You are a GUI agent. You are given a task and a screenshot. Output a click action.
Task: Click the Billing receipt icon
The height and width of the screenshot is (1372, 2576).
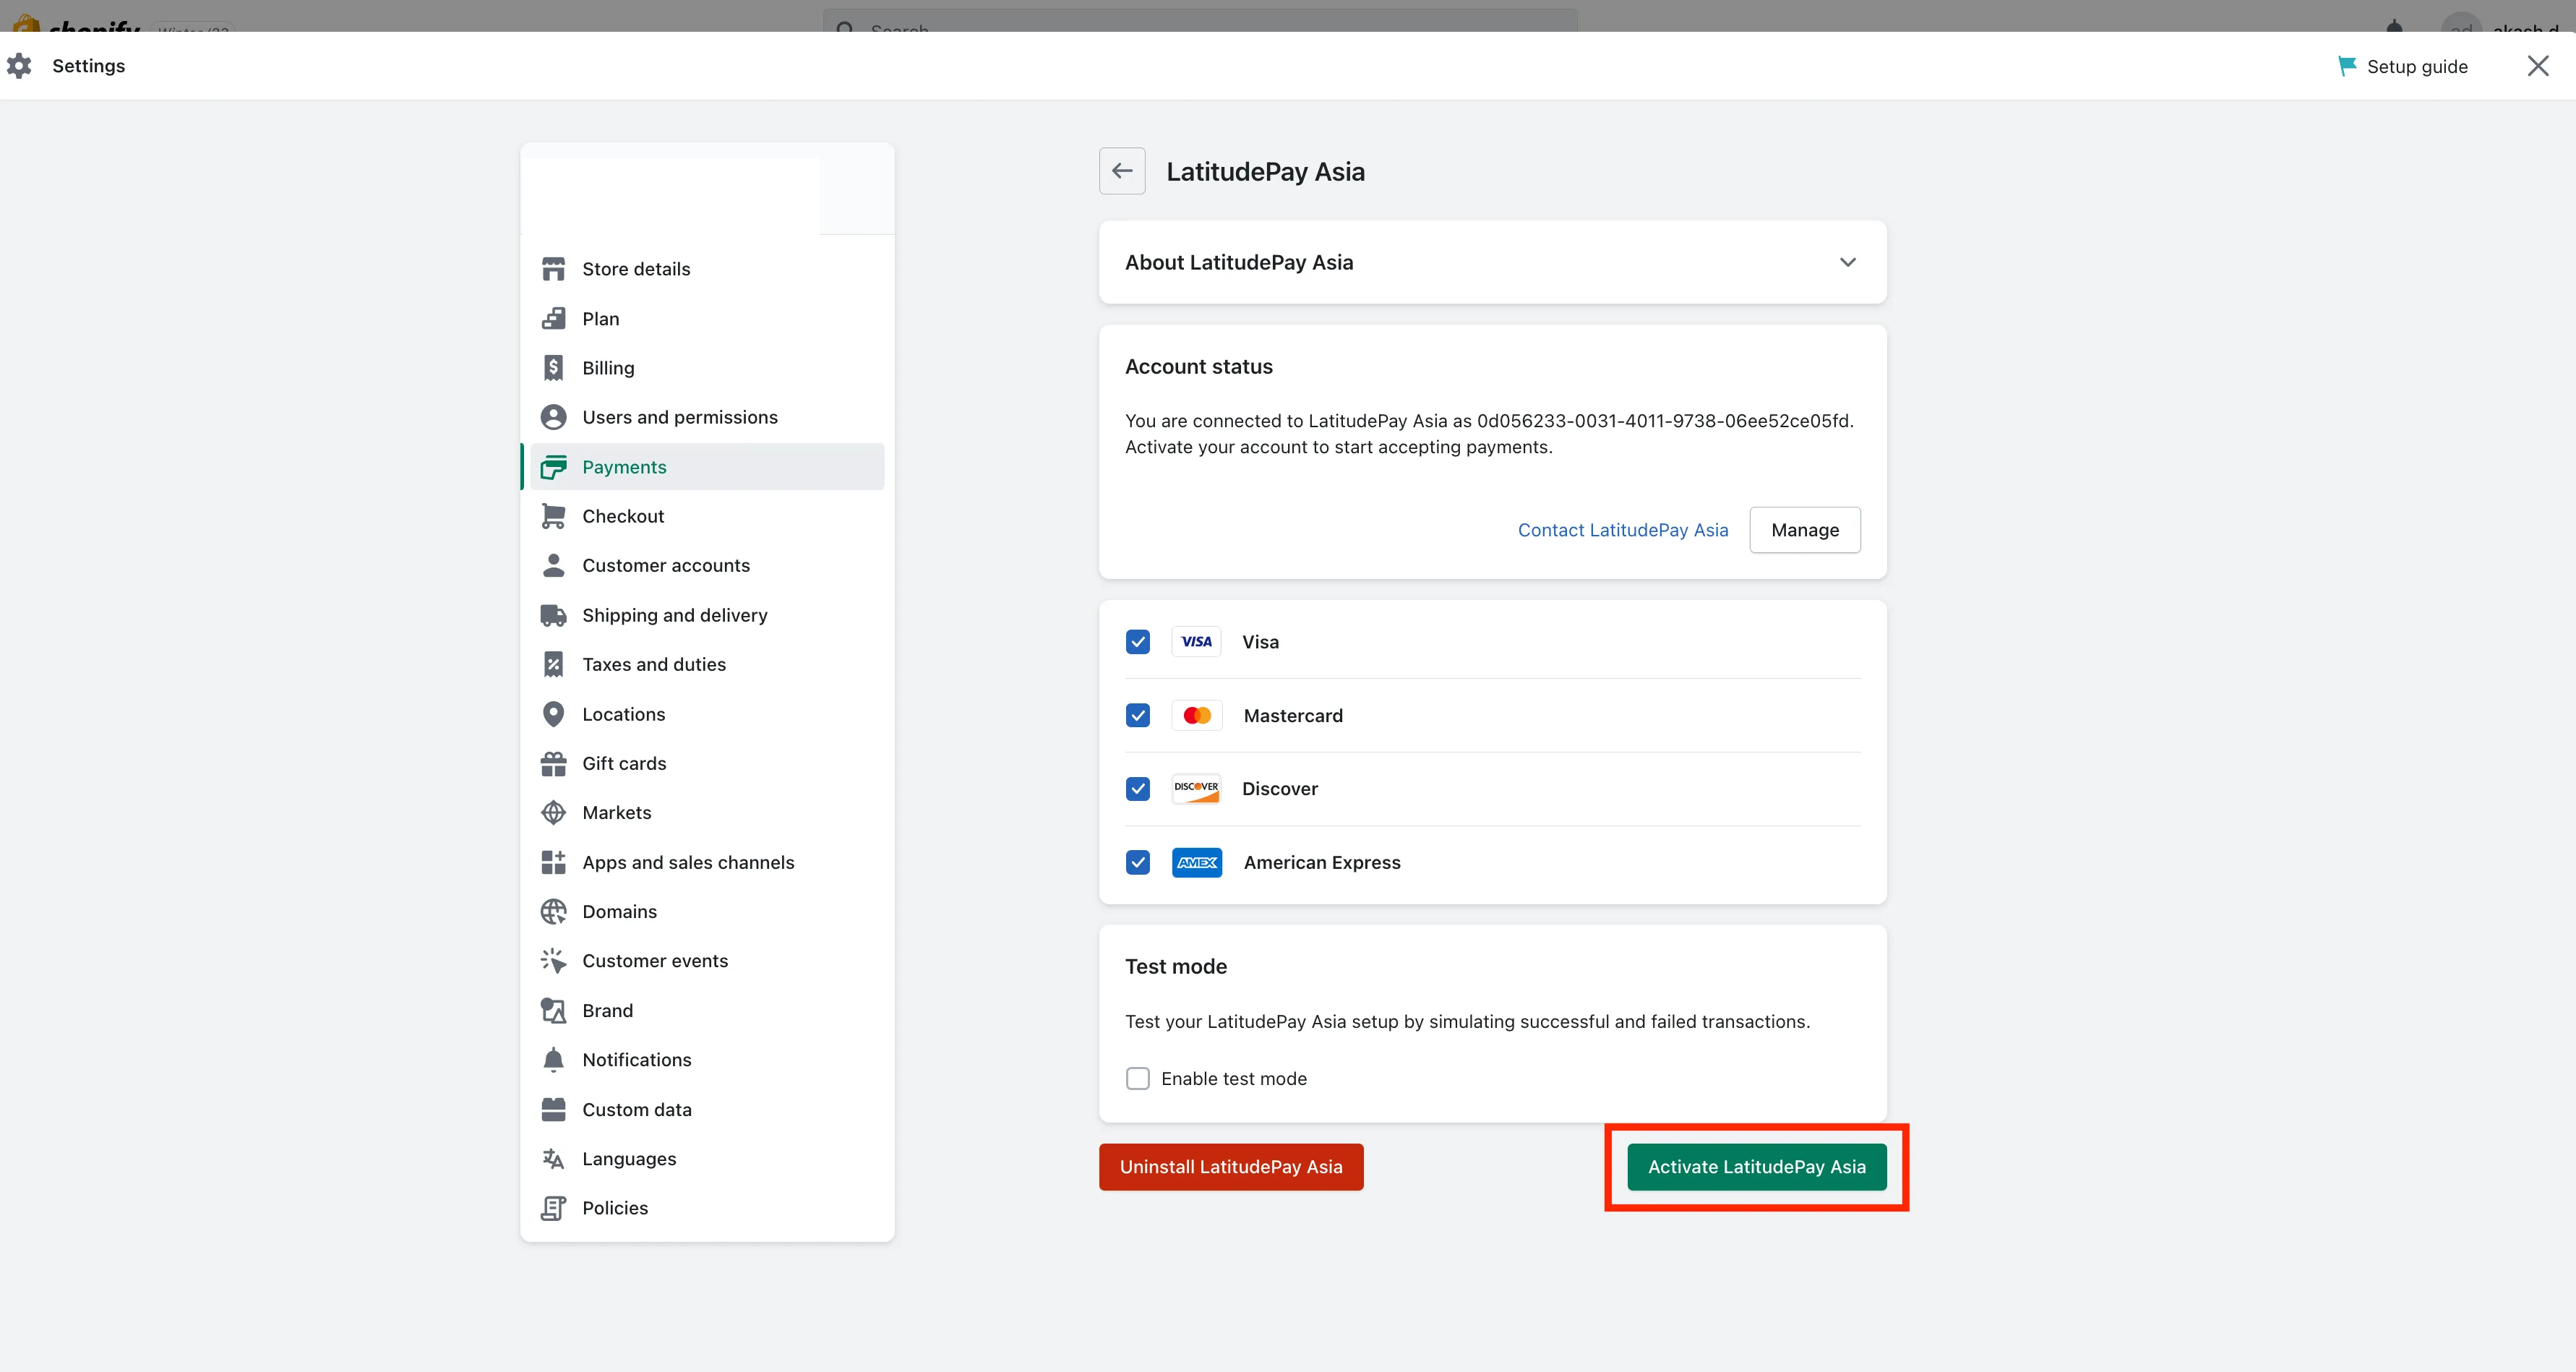click(x=553, y=368)
